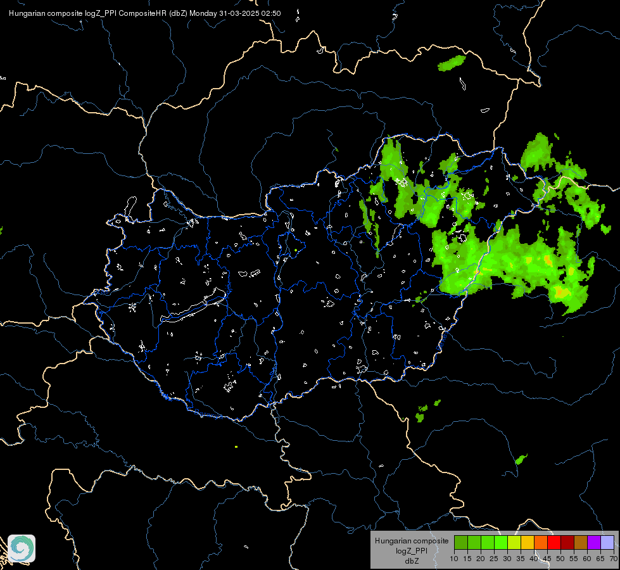620x570 pixels.
Task: Click the swirl logo icon
Action: click(x=22, y=548)
